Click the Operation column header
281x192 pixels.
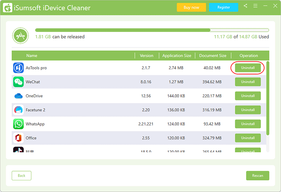[249, 56]
